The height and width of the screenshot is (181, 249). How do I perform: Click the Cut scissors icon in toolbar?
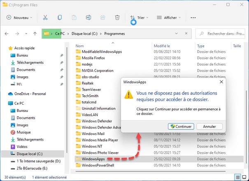[x=45, y=18]
